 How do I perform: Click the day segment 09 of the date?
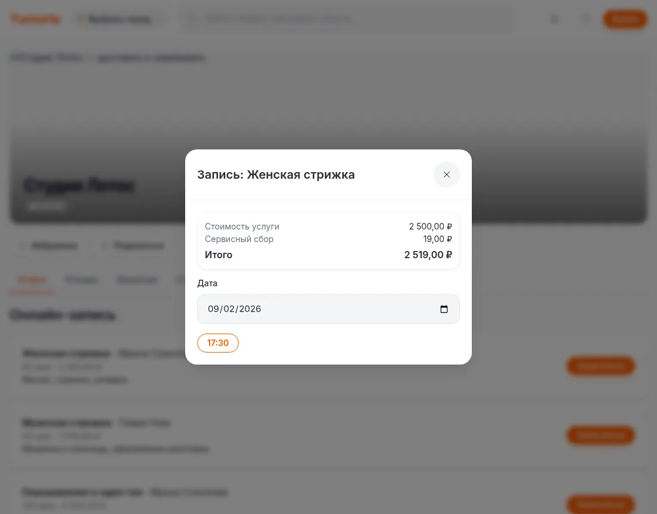tap(213, 309)
